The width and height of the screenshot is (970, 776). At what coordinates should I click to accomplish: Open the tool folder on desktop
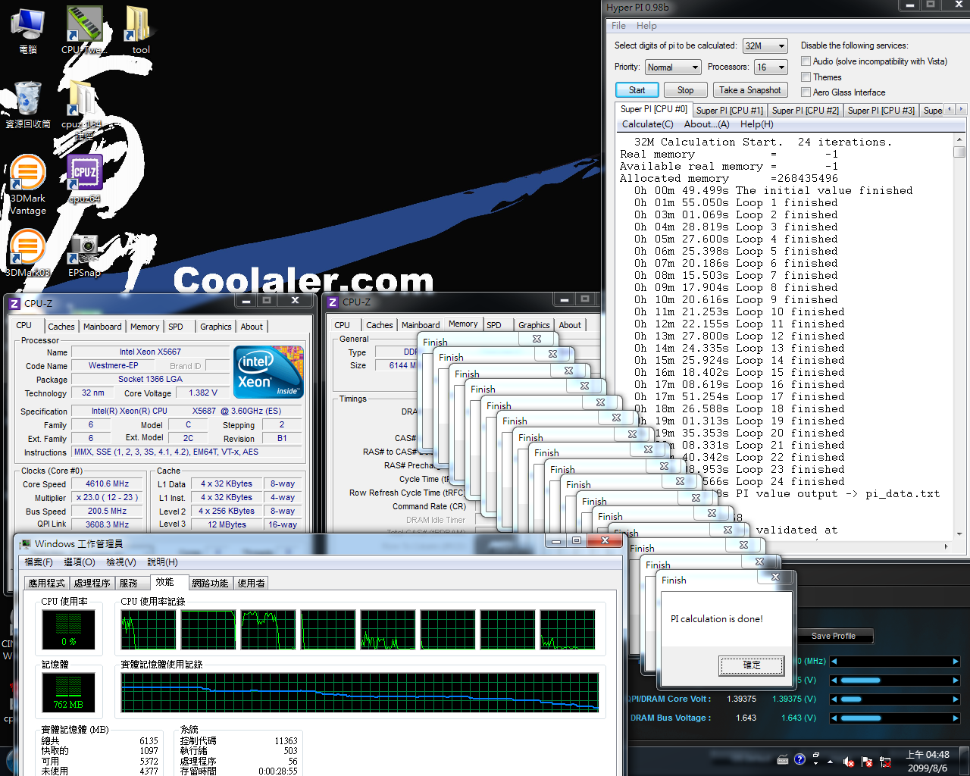click(x=139, y=25)
